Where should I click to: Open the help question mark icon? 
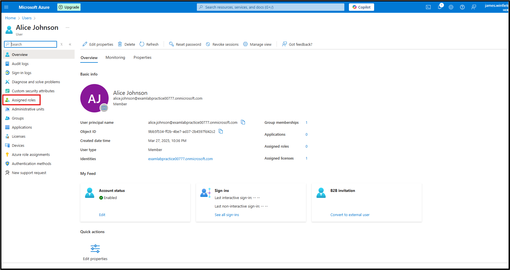pos(462,7)
